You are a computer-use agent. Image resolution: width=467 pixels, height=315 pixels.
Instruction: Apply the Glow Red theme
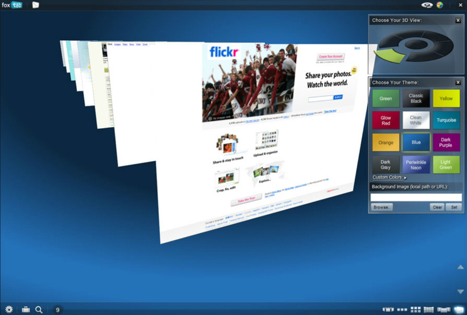(386, 121)
